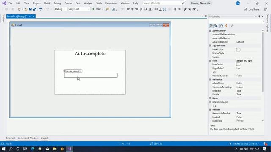Open Microsoft Edge from the taskbar

[33, 149]
